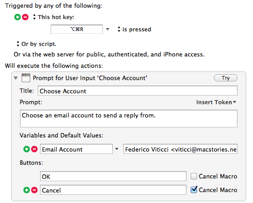
Task: Check Cancel Macro for the OK button
Action: tap(194, 176)
